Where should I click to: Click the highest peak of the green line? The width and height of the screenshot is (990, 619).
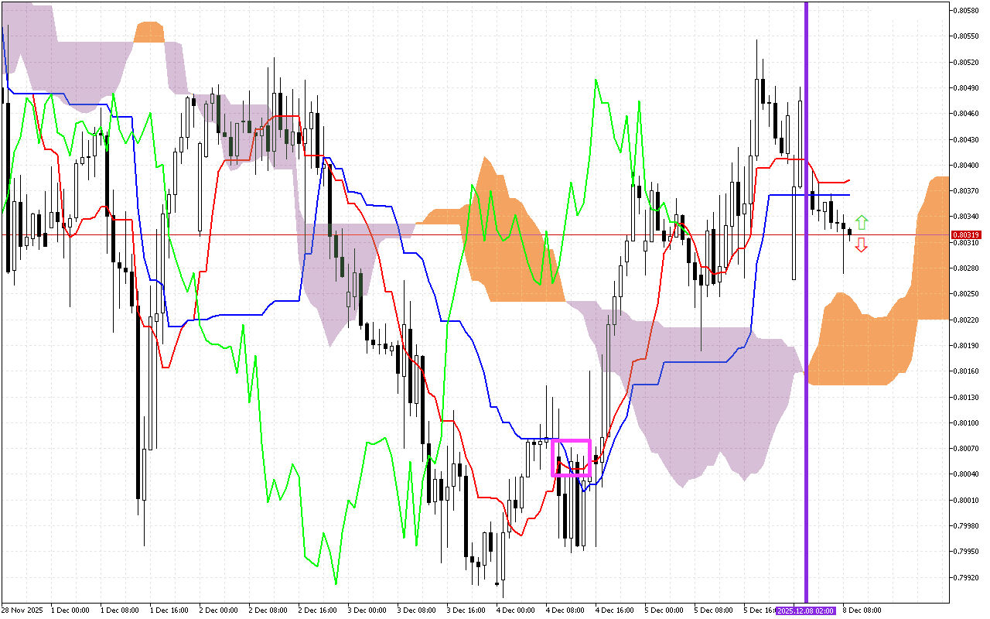(x=596, y=79)
